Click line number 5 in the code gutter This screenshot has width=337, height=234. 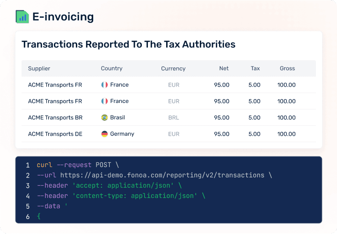(x=28, y=206)
